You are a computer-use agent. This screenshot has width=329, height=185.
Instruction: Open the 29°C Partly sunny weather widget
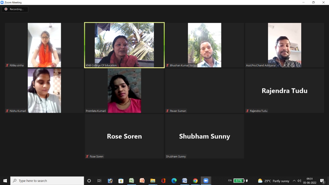pyautogui.click(x=274, y=181)
